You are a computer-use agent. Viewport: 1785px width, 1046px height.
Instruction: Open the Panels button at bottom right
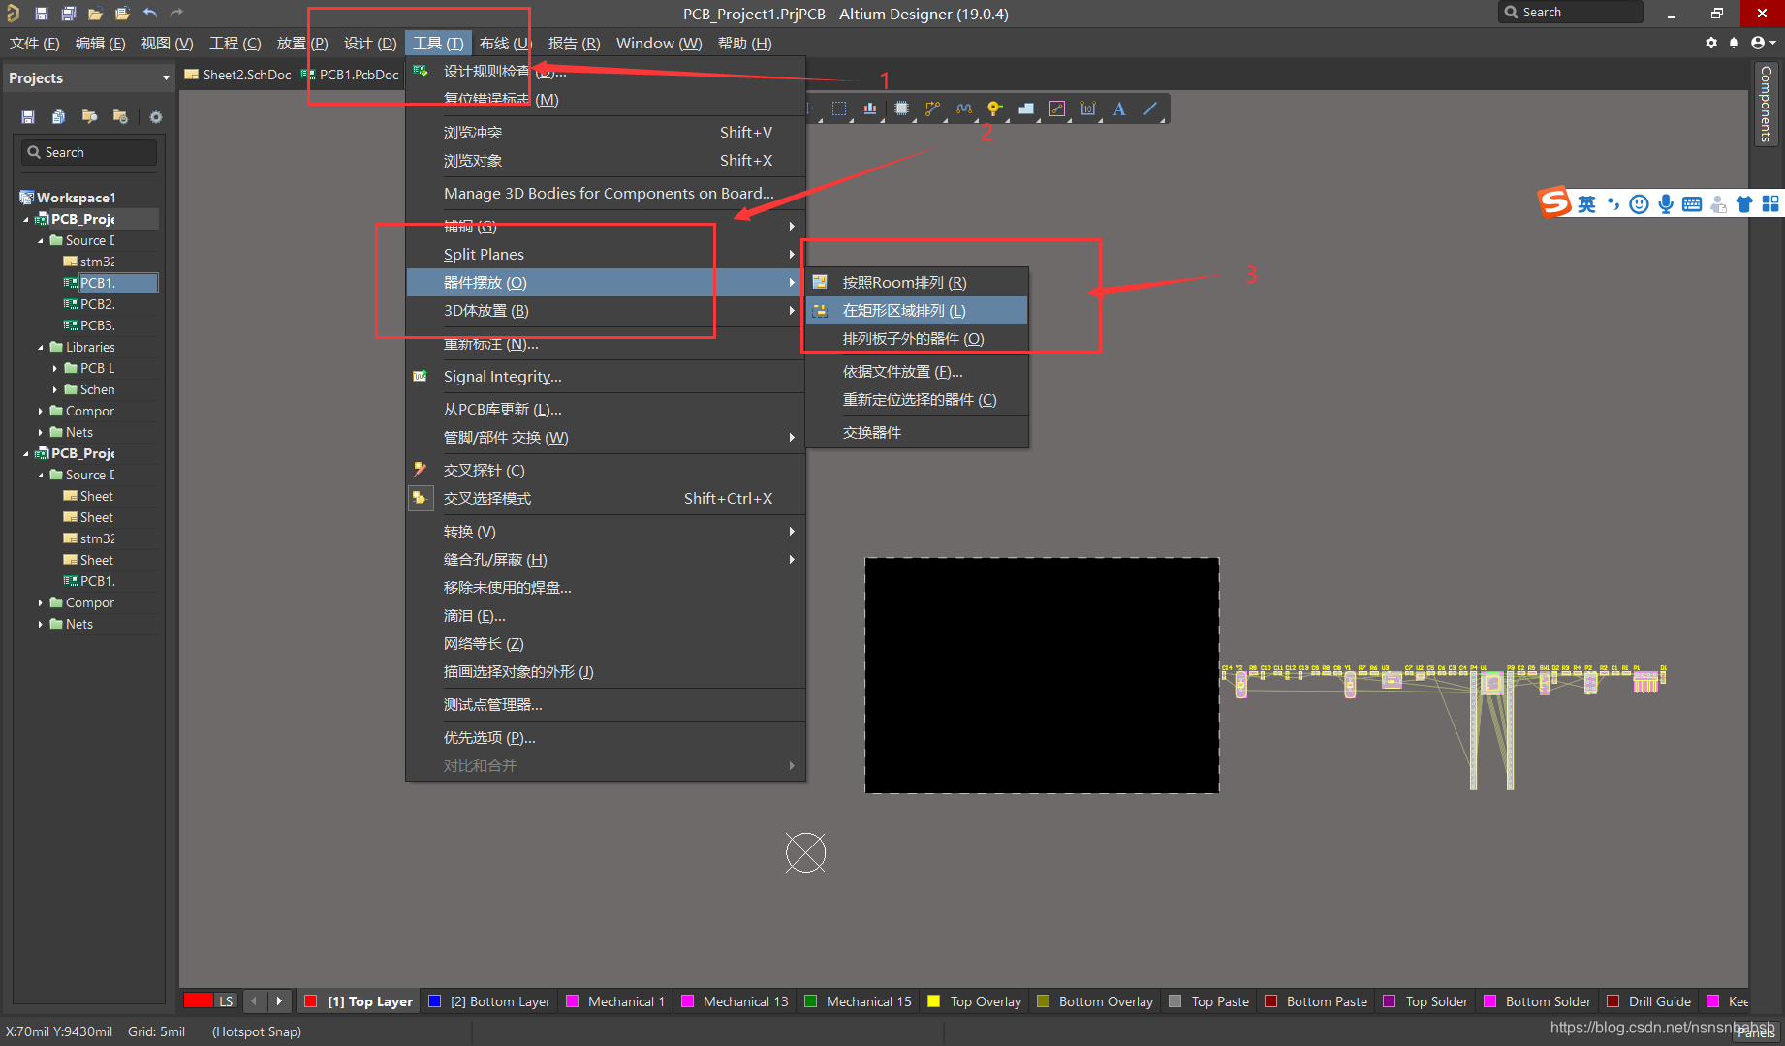(x=1756, y=1032)
